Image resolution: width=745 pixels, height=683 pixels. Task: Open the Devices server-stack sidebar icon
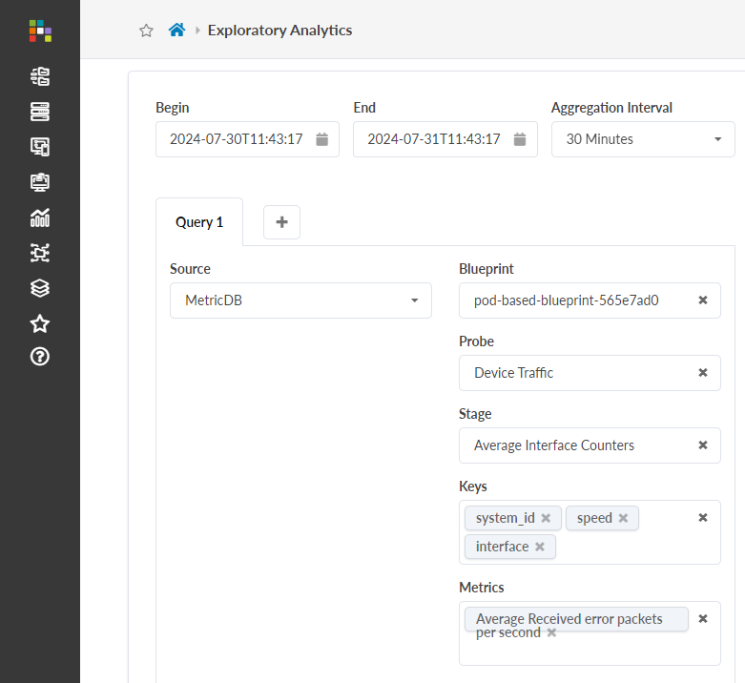40,113
